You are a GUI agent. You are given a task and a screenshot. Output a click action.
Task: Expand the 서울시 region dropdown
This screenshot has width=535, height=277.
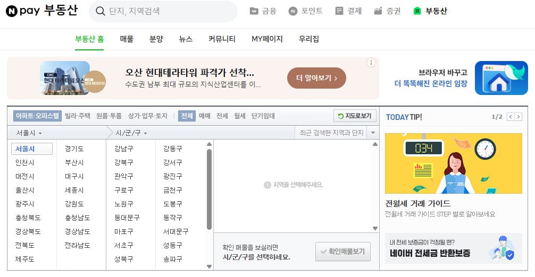(29, 133)
